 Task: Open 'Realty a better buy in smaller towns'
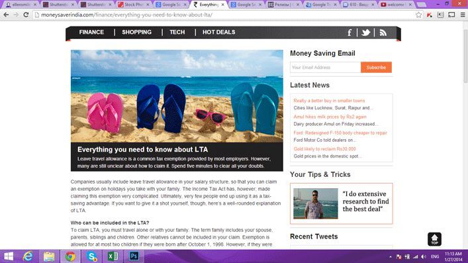point(329,101)
